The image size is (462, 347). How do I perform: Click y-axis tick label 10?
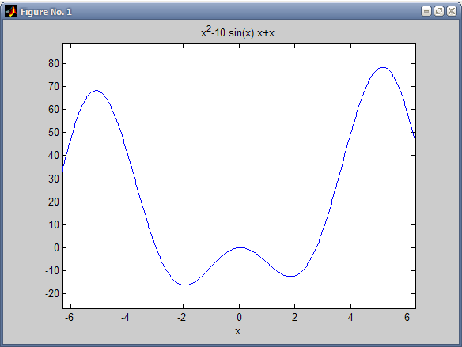[x=54, y=224]
